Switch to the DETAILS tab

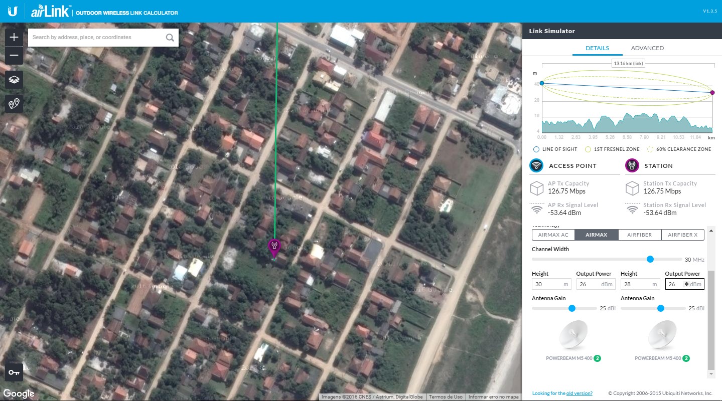(x=597, y=48)
